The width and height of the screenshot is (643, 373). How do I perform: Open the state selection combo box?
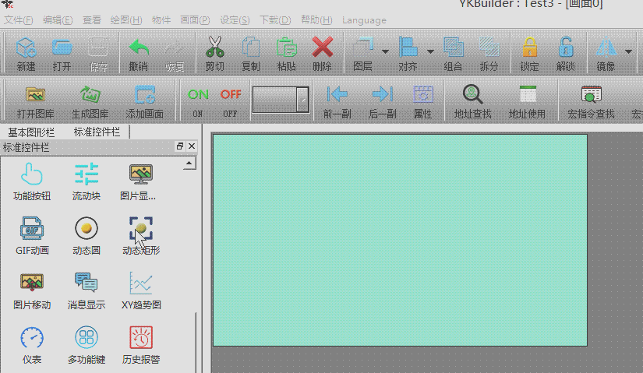coord(302,99)
